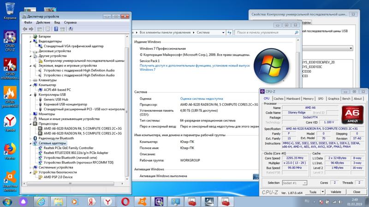Click the Bluetooth icon next to Радиомодули Bluetooth

pyautogui.click(x=36, y=138)
